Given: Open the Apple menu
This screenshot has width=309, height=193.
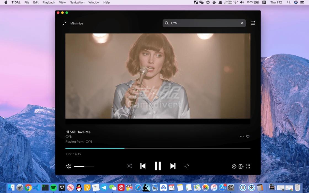Looking at the screenshot, I should click(x=6, y=2).
